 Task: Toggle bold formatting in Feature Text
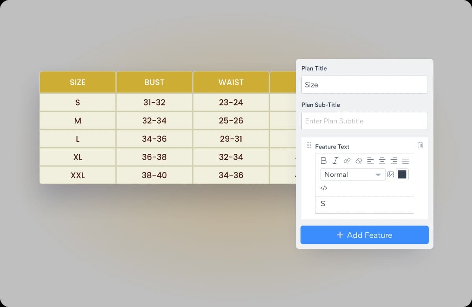click(x=324, y=161)
